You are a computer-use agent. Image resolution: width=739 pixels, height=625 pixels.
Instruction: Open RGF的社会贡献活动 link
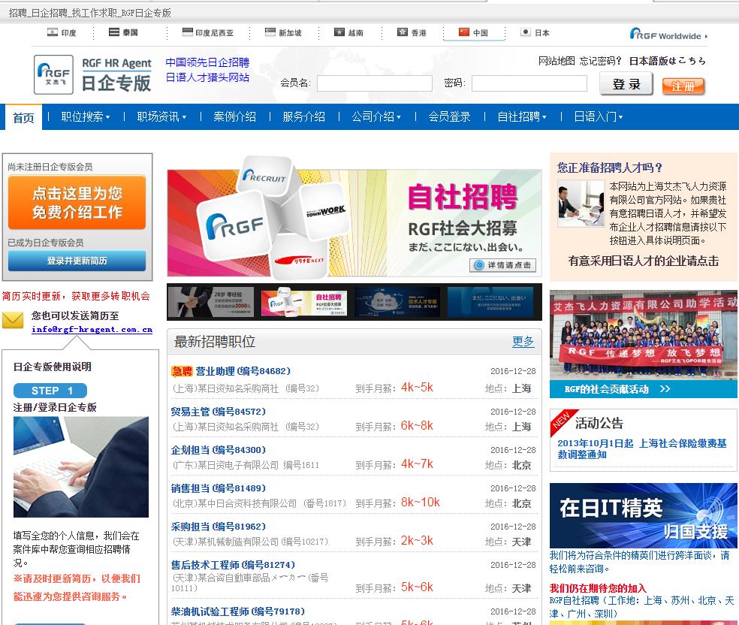607,389
